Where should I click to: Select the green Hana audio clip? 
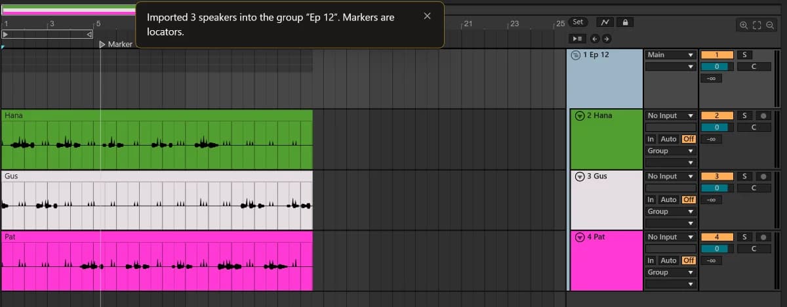(x=157, y=140)
